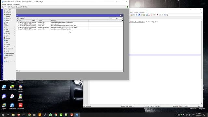Open the Discord desktop shortcut

(x=4, y=97)
